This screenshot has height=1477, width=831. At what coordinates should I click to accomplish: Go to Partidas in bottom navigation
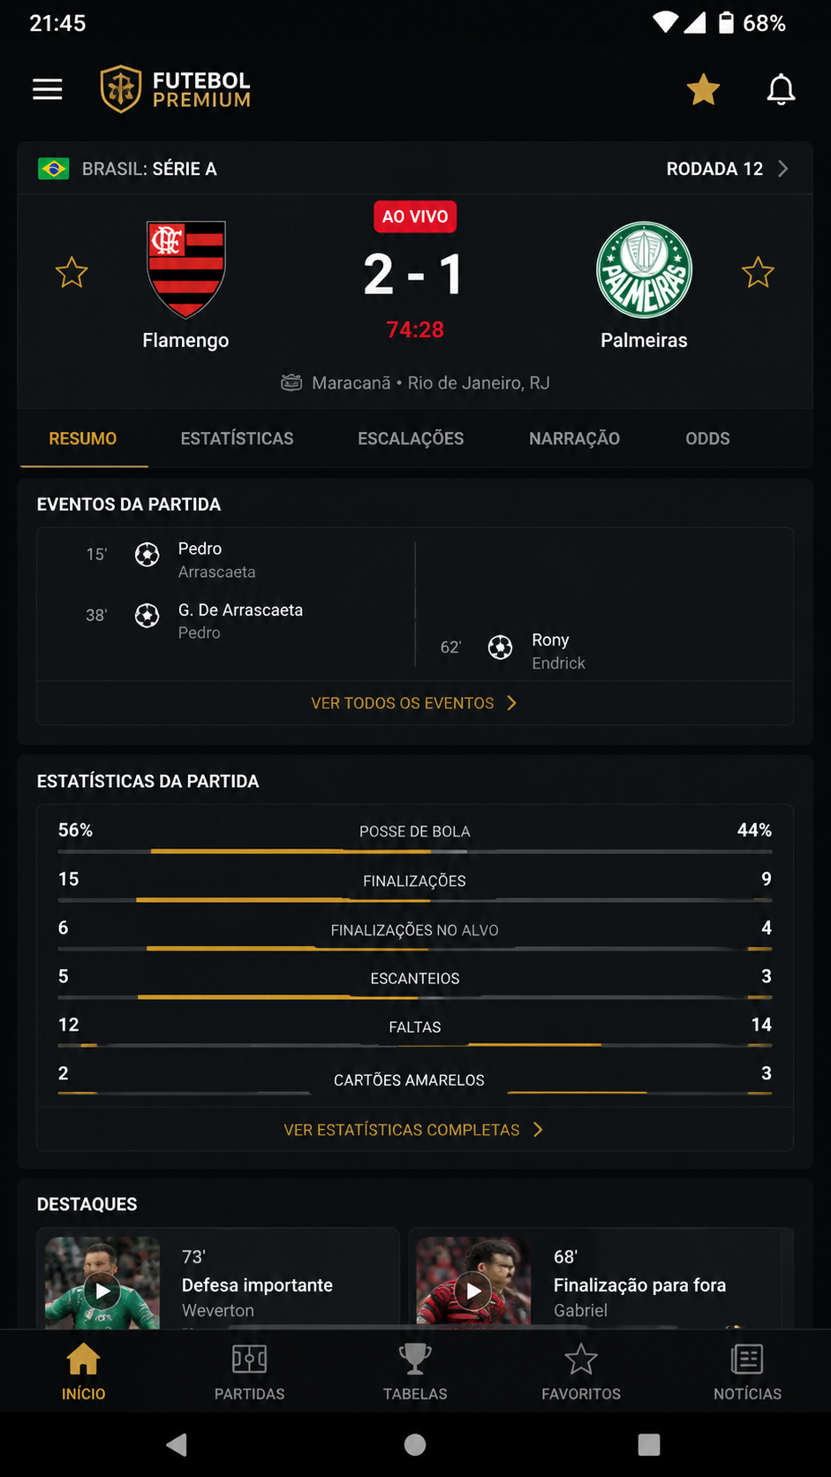point(249,1372)
